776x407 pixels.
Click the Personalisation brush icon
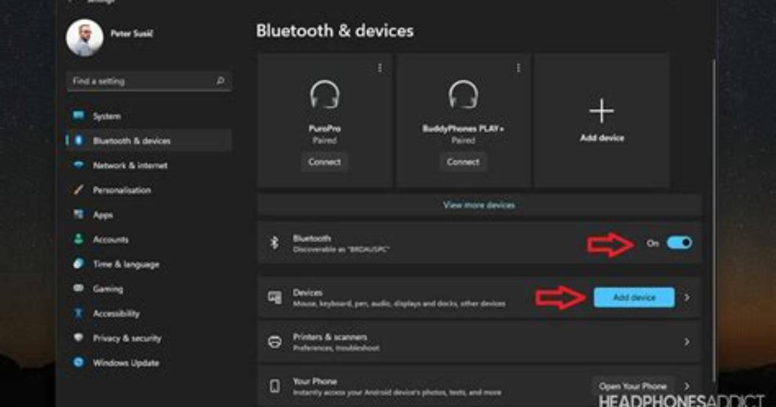pyautogui.click(x=79, y=189)
